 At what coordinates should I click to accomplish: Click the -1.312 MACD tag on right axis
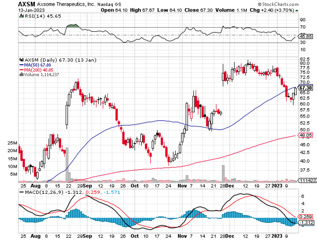(x=306, y=223)
